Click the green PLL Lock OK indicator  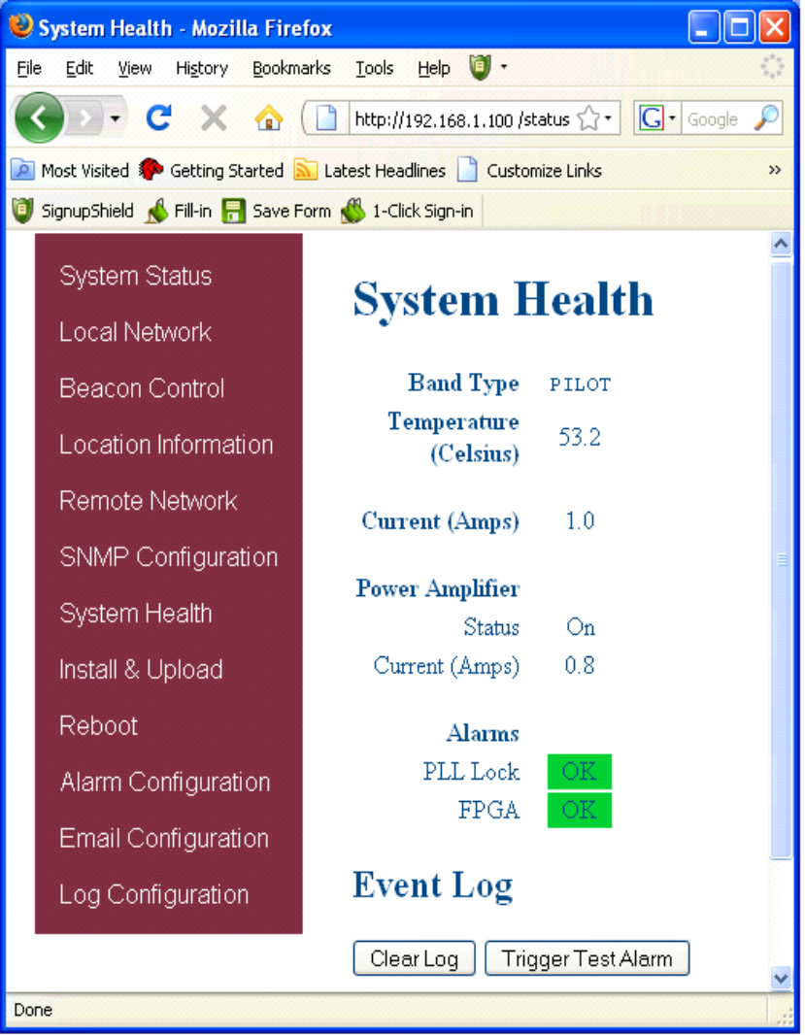[x=579, y=771]
